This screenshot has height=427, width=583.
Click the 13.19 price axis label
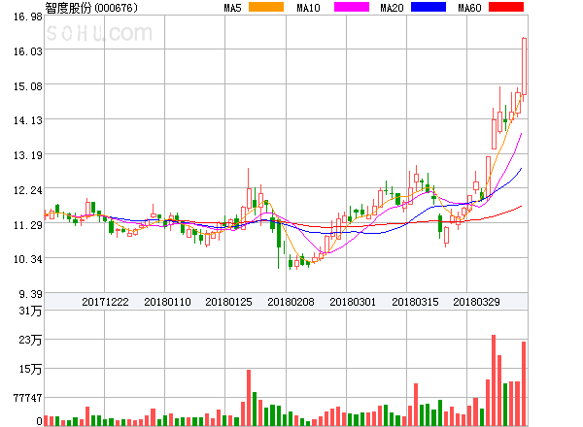28,155
